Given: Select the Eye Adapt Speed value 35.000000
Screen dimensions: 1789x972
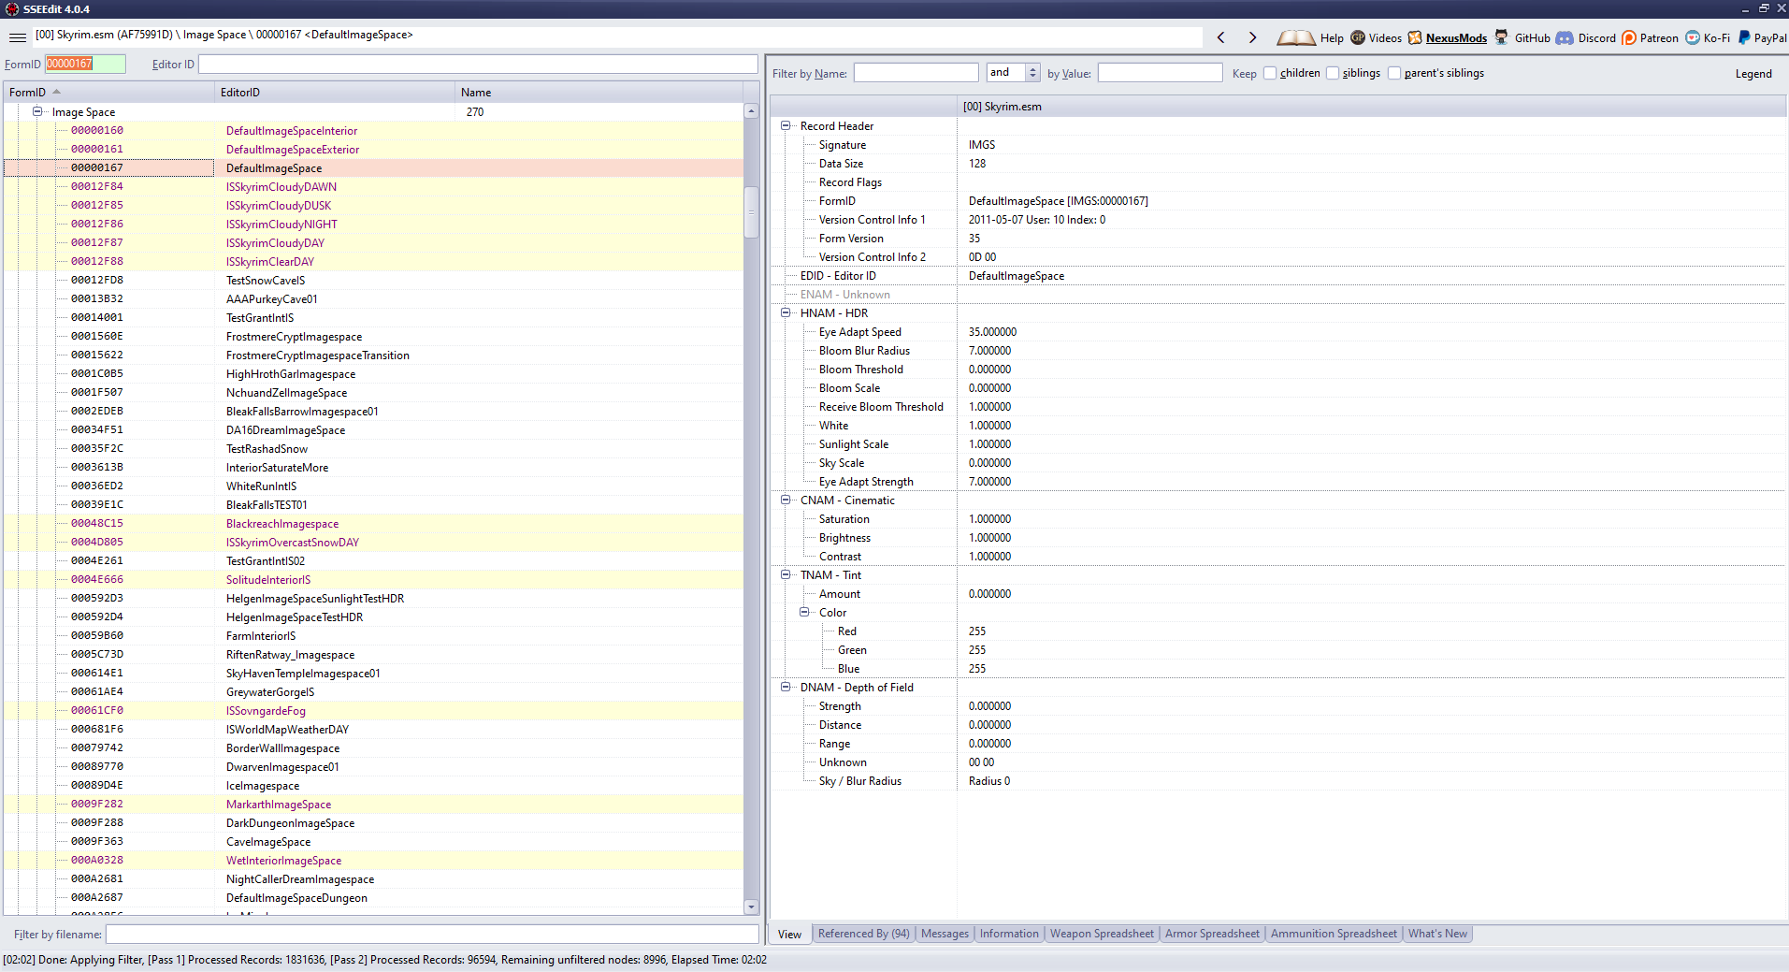Looking at the screenshot, I should [x=992, y=331].
